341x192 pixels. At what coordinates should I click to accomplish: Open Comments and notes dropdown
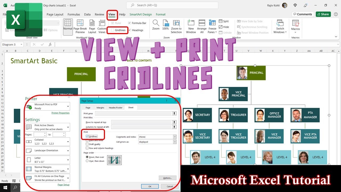pos(175,137)
